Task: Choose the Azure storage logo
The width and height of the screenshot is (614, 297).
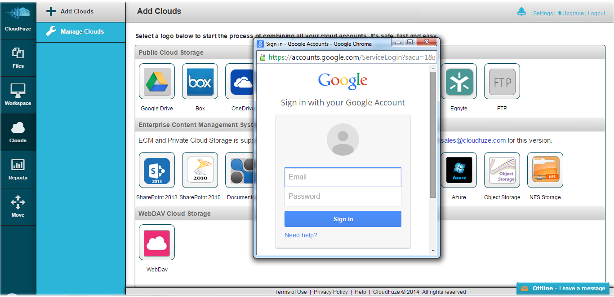Action: point(459,170)
